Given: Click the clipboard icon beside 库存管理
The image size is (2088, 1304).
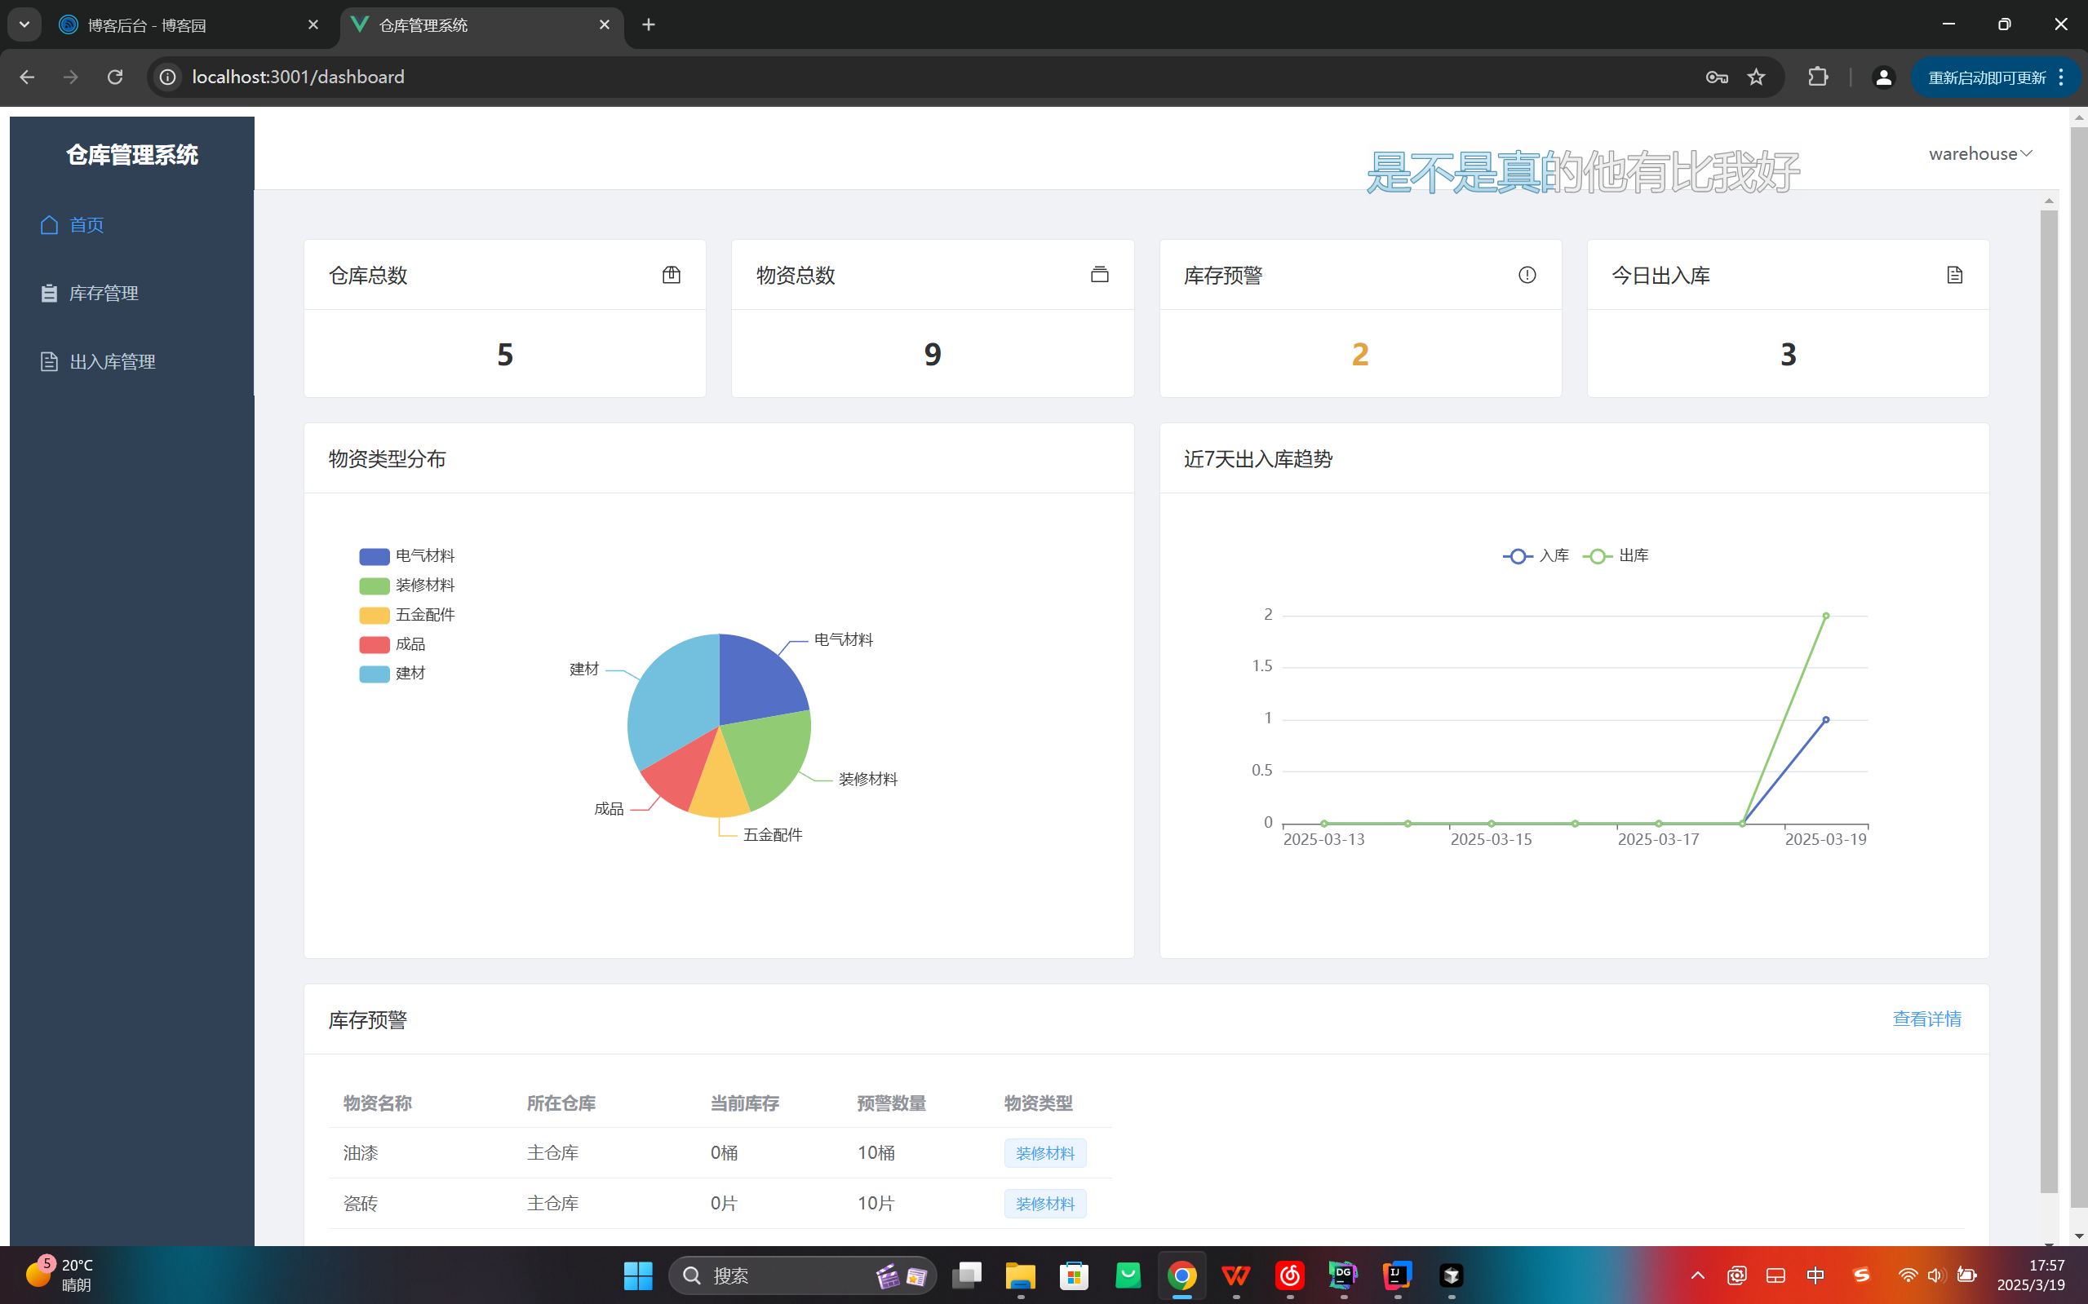Looking at the screenshot, I should [49, 294].
